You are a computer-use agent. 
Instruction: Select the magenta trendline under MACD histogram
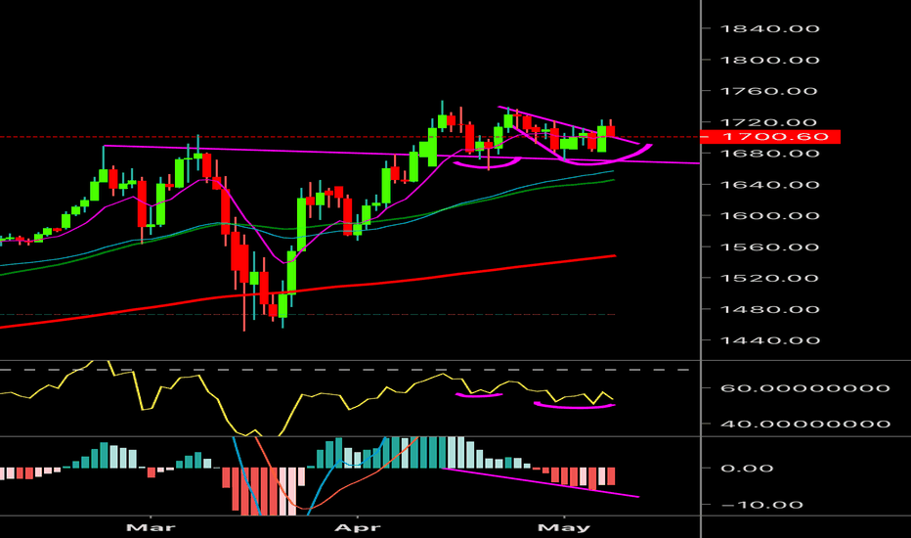pos(541,482)
